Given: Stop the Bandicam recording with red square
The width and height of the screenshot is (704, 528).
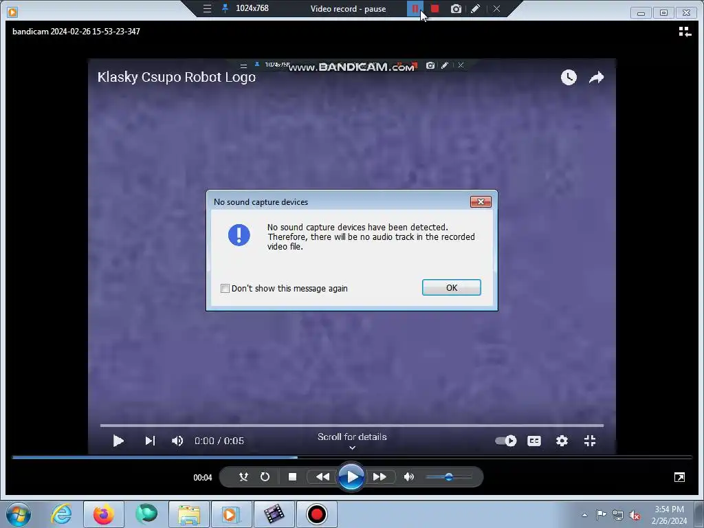Looking at the screenshot, I should (434, 8).
